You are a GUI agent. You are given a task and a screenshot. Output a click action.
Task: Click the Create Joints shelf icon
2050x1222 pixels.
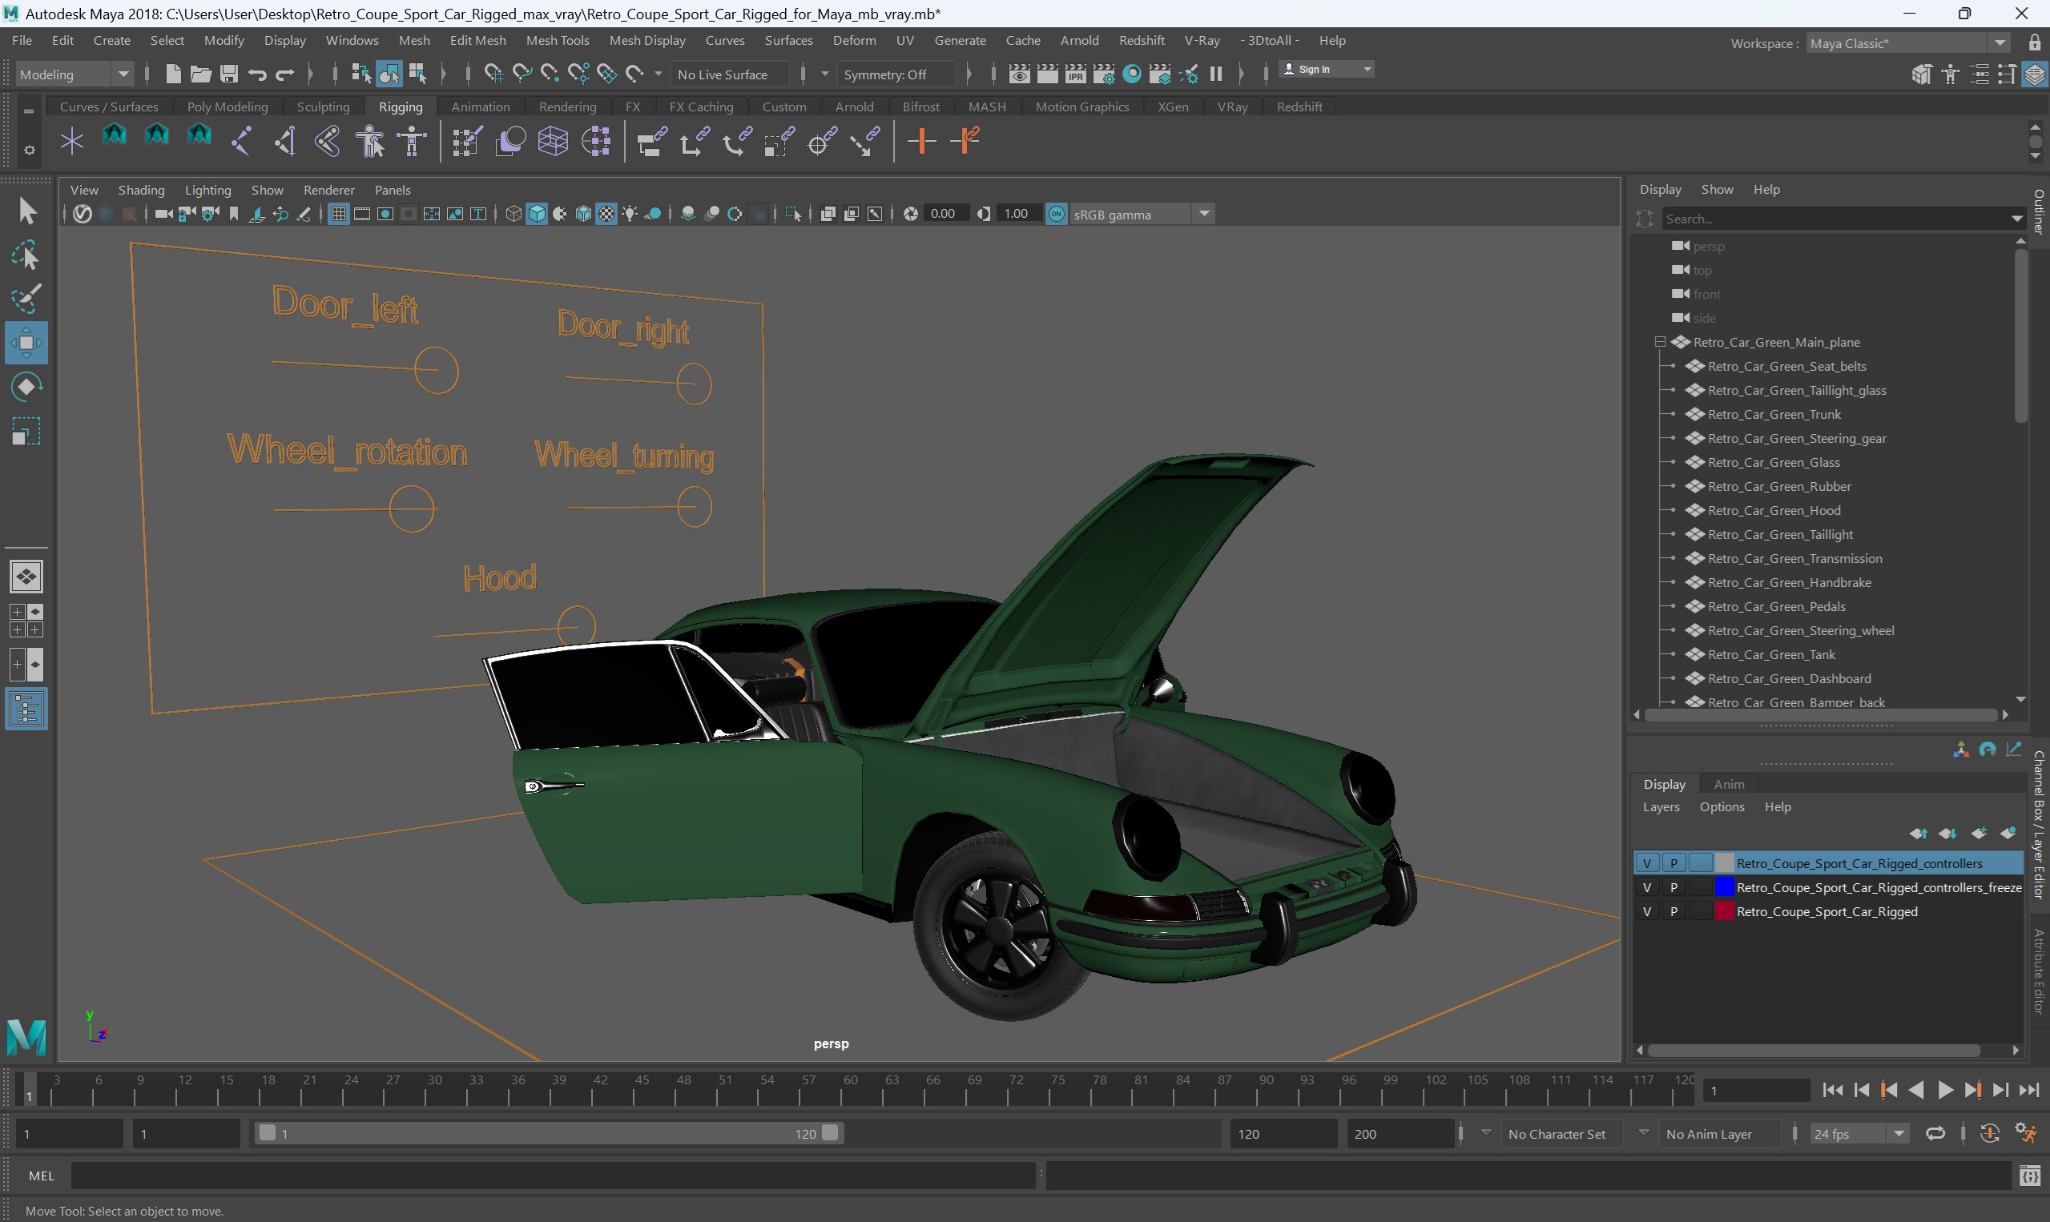pos(241,141)
